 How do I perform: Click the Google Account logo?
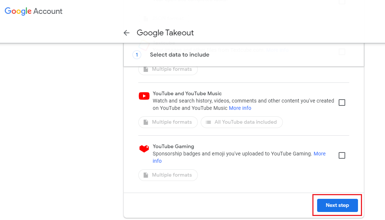coord(34,11)
